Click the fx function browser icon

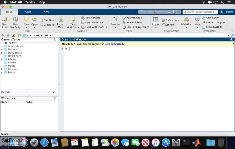63,49
